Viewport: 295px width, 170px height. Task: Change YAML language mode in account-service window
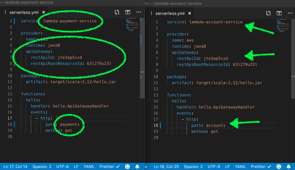point(240,167)
